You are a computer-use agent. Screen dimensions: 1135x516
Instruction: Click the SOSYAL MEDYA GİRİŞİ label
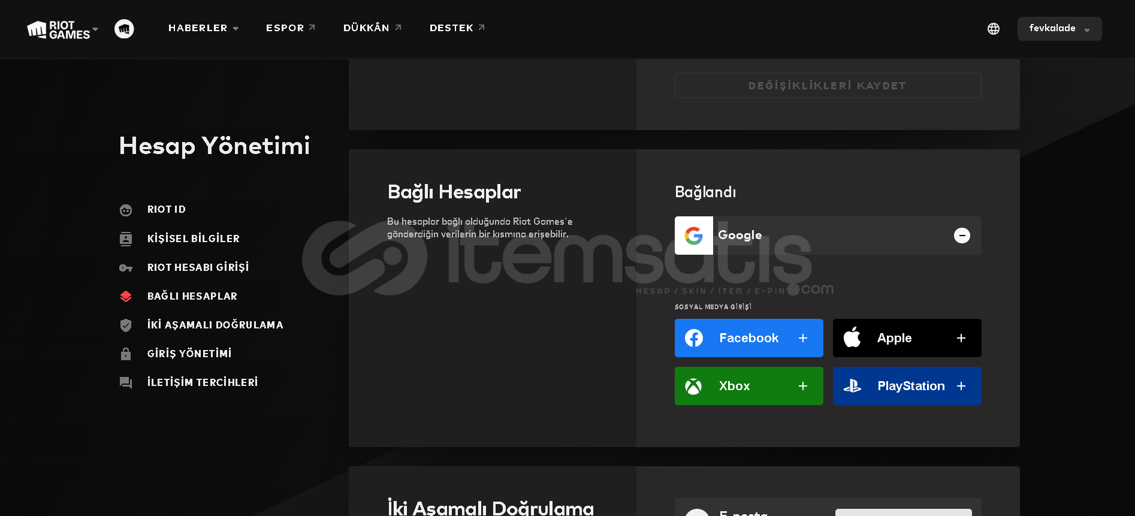click(x=713, y=307)
